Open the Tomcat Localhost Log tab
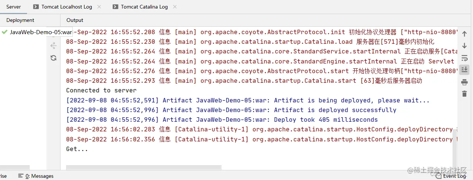The image size is (473, 180). (66, 7)
